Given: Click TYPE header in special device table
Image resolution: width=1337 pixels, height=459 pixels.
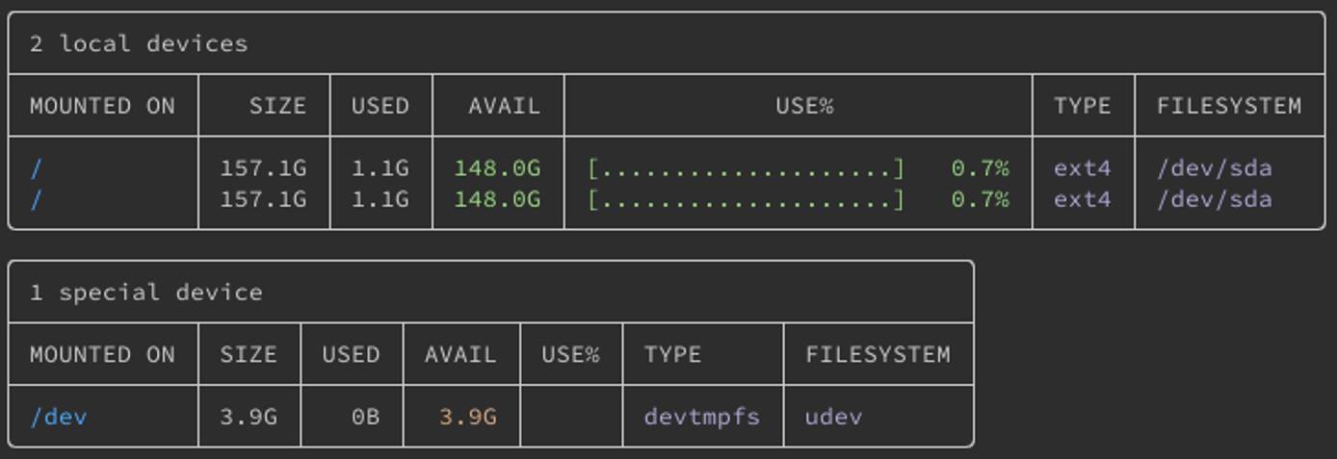Looking at the screenshot, I should tap(672, 354).
